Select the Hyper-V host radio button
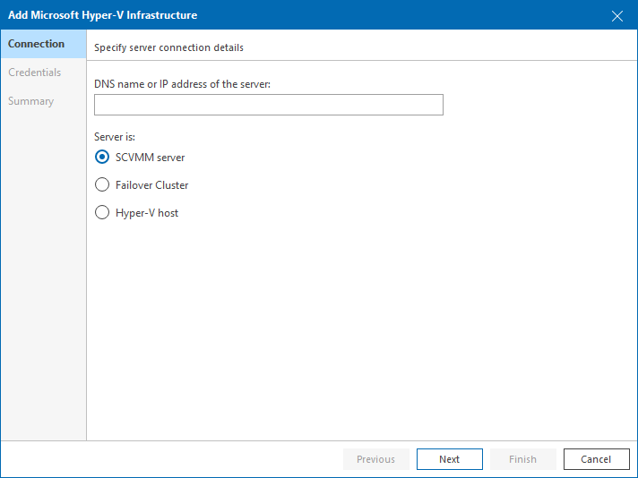 point(102,212)
